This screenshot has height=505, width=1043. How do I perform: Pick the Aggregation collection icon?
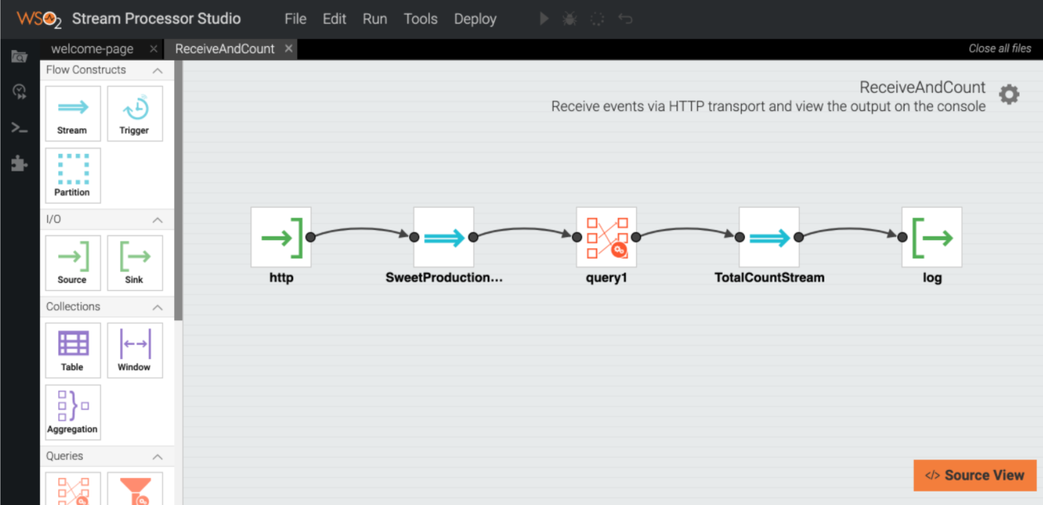coord(73,412)
